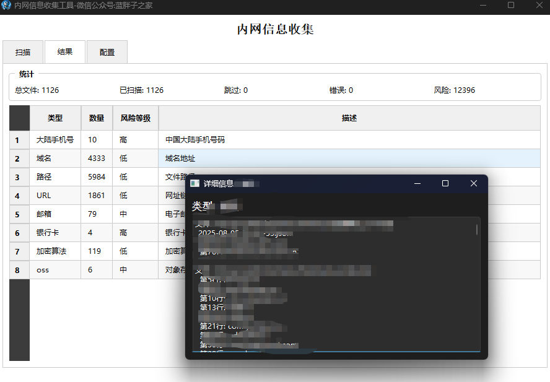Click the 总文件: 1126 statistic

(37, 90)
